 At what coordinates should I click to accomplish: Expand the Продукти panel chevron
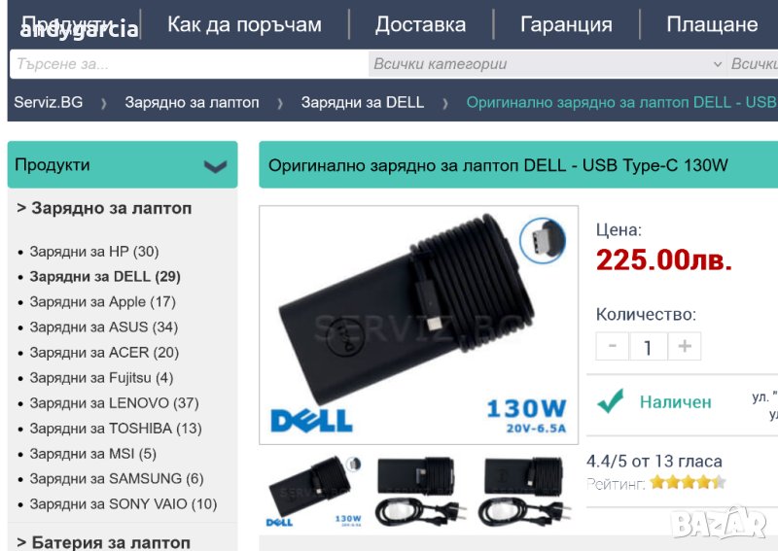tap(215, 166)
